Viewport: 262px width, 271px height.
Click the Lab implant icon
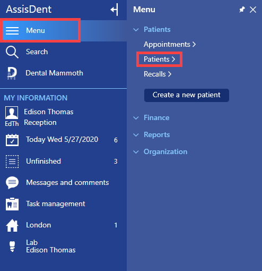click(12, 247)
